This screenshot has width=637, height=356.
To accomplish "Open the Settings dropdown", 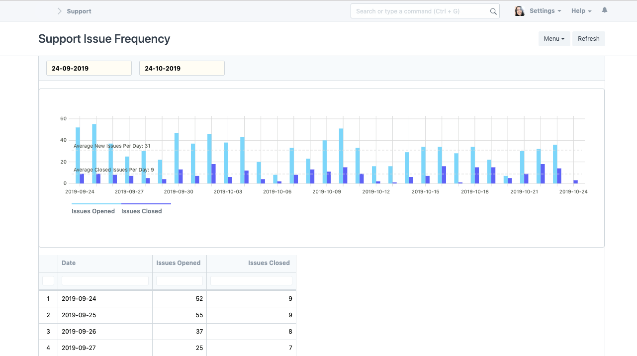I will (x=545, y=11).
